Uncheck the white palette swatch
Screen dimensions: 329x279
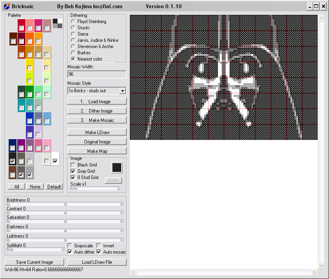click(55, 161)
